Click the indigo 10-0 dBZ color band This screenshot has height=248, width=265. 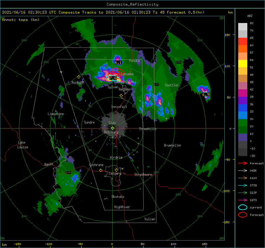point(243,137)
